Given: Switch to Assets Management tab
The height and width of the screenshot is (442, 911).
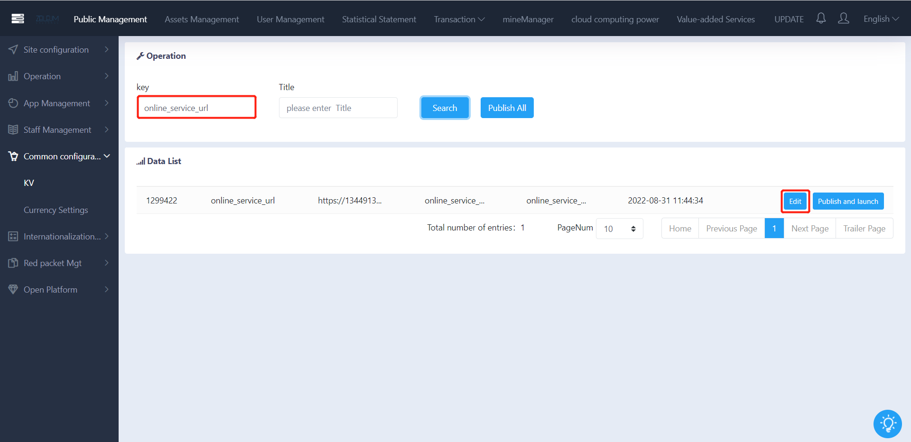Looking at the screenshot, I should tap(202, 19).
